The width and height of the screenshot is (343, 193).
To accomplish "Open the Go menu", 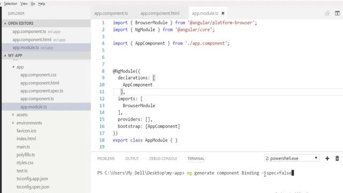I will click(33, 4).
